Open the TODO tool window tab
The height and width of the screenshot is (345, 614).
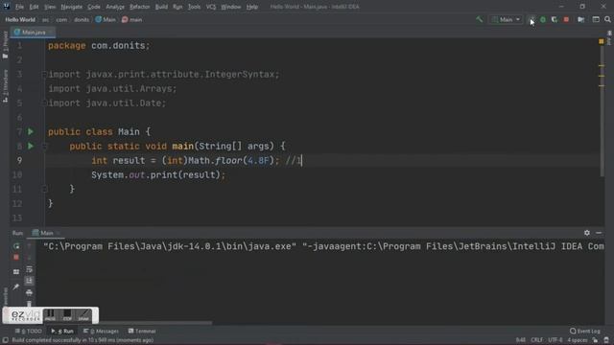click(x=28, y=332)
